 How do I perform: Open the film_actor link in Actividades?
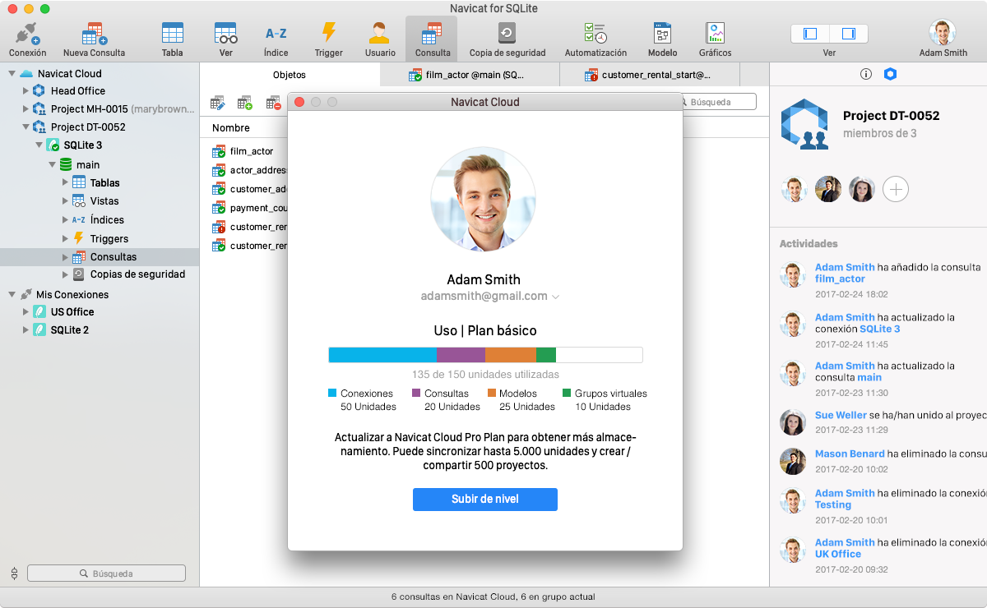[x=840, y=279]
